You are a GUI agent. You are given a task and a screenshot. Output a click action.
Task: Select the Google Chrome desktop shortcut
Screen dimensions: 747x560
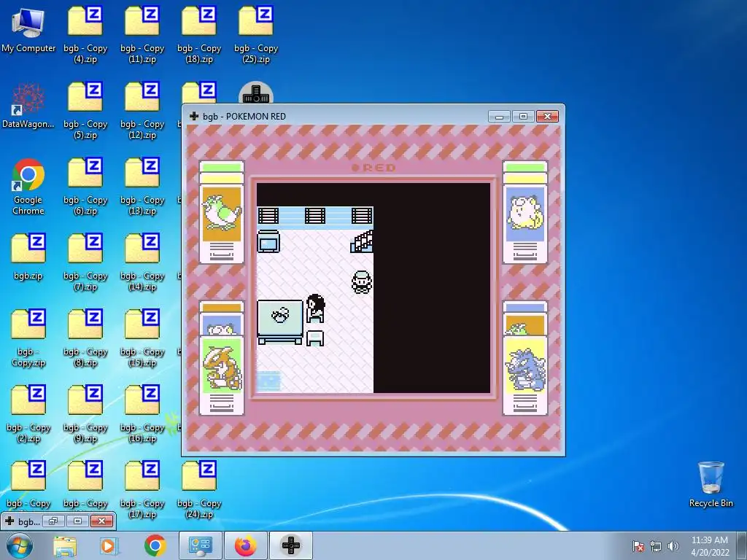pos(28,187)
